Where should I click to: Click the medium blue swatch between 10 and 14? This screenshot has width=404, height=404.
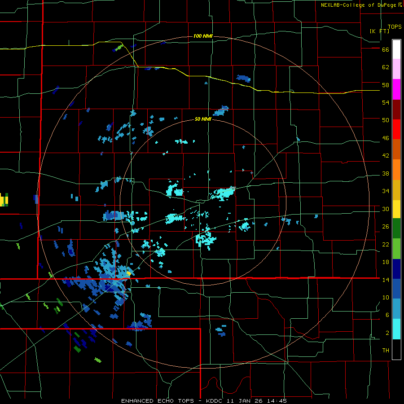tap(396, 289)
